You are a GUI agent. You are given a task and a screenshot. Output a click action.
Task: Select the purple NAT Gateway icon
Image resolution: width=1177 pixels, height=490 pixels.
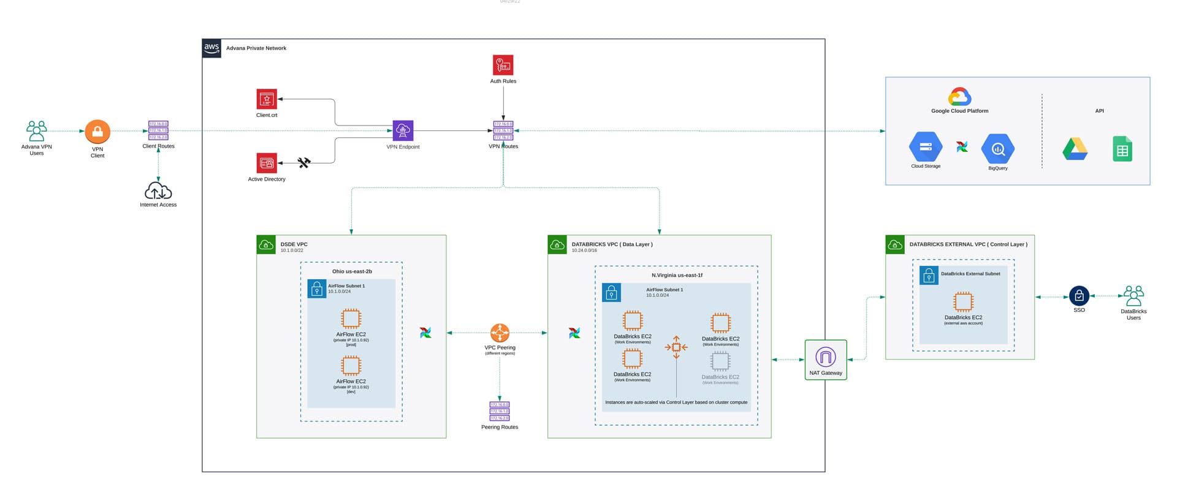pyautogui.click(x=825, y=356)
